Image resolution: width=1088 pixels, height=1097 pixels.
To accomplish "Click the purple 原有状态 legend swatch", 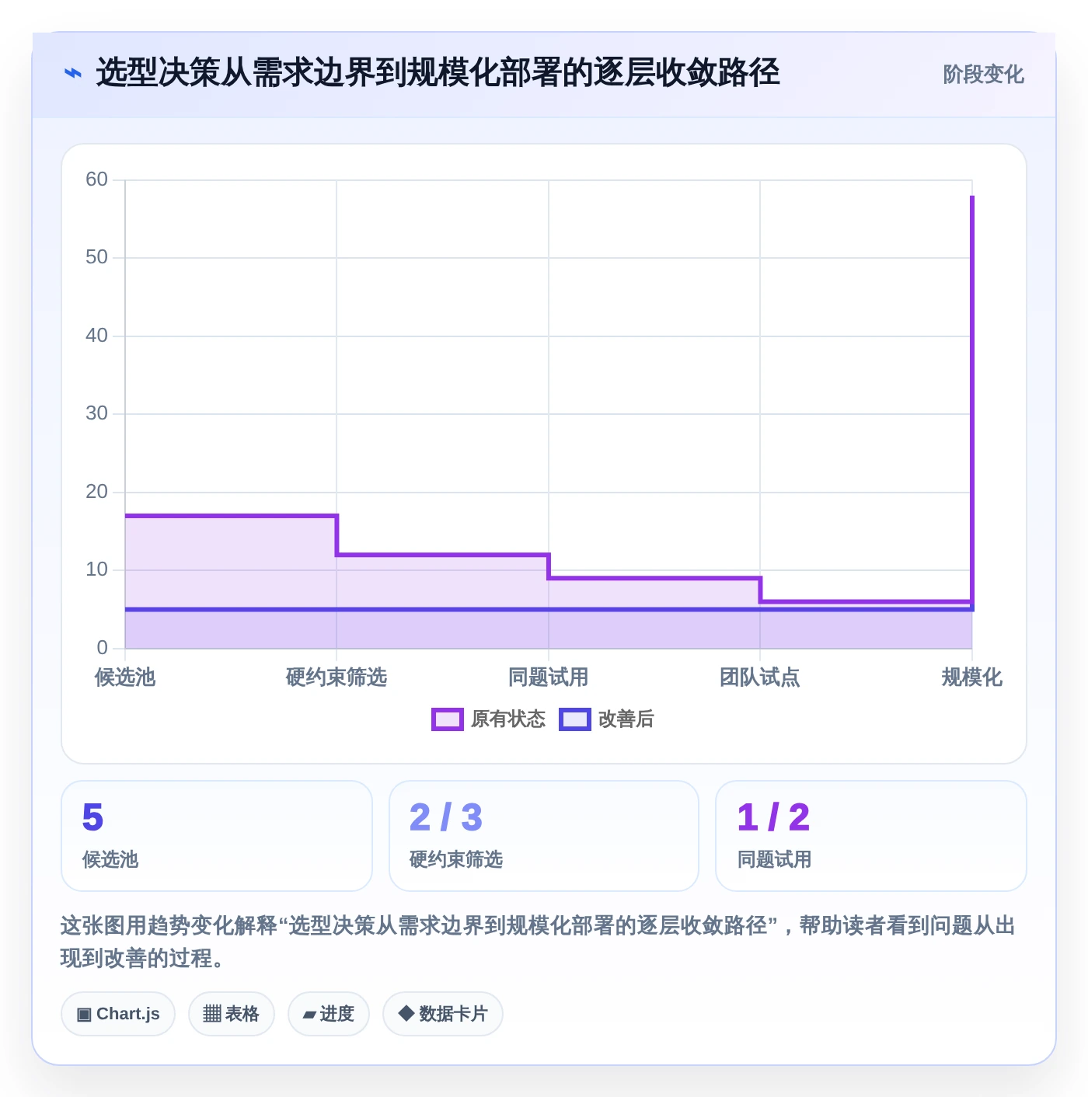I will point(448,719).
